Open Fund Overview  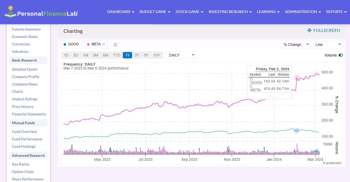25,132
